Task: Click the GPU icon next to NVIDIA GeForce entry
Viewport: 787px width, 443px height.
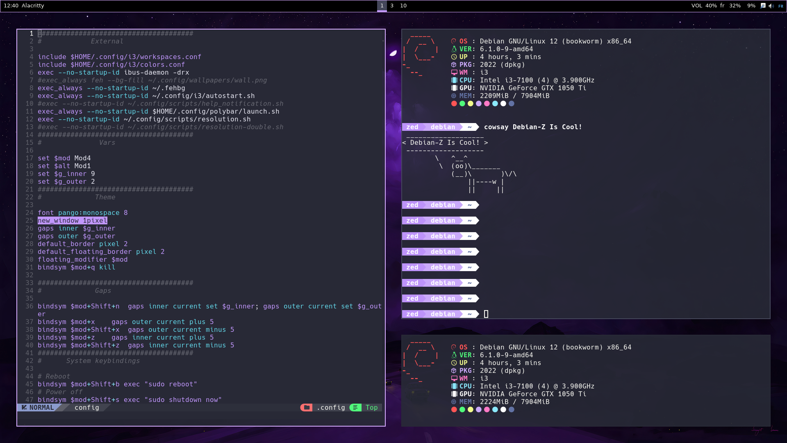Action: [454, 88]
